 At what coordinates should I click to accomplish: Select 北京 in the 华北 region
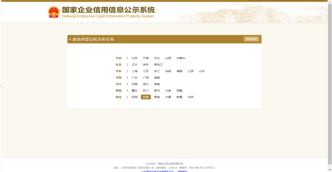pyautogui.click(x=135, y=58)
